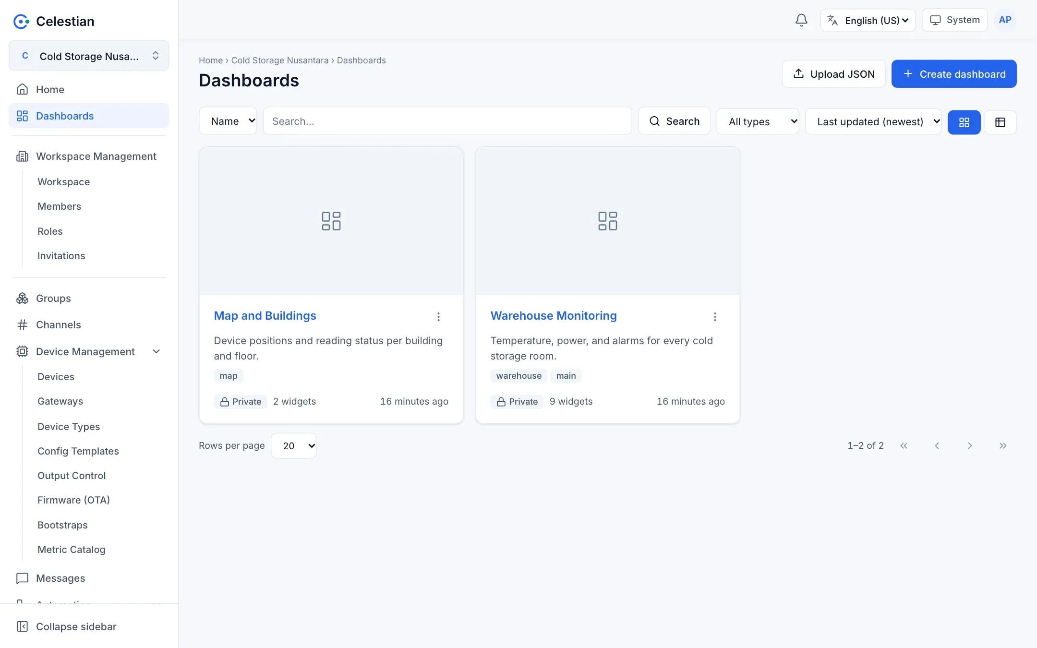Open the Name search field selector

228,121
